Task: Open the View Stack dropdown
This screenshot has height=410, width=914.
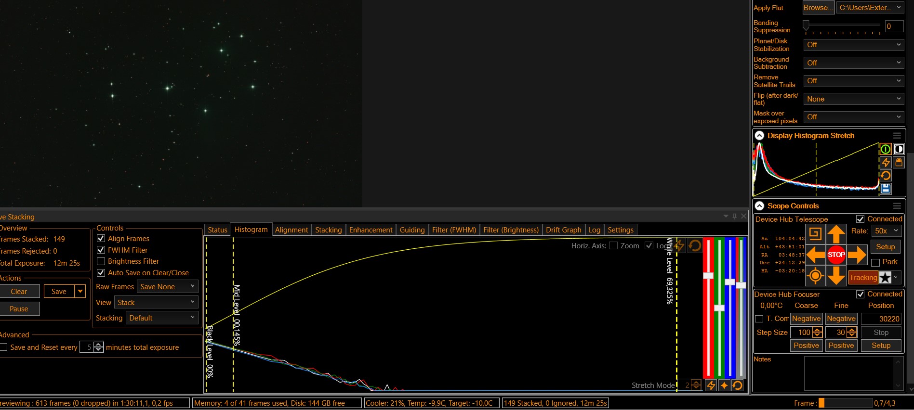Action: (157, 303)
